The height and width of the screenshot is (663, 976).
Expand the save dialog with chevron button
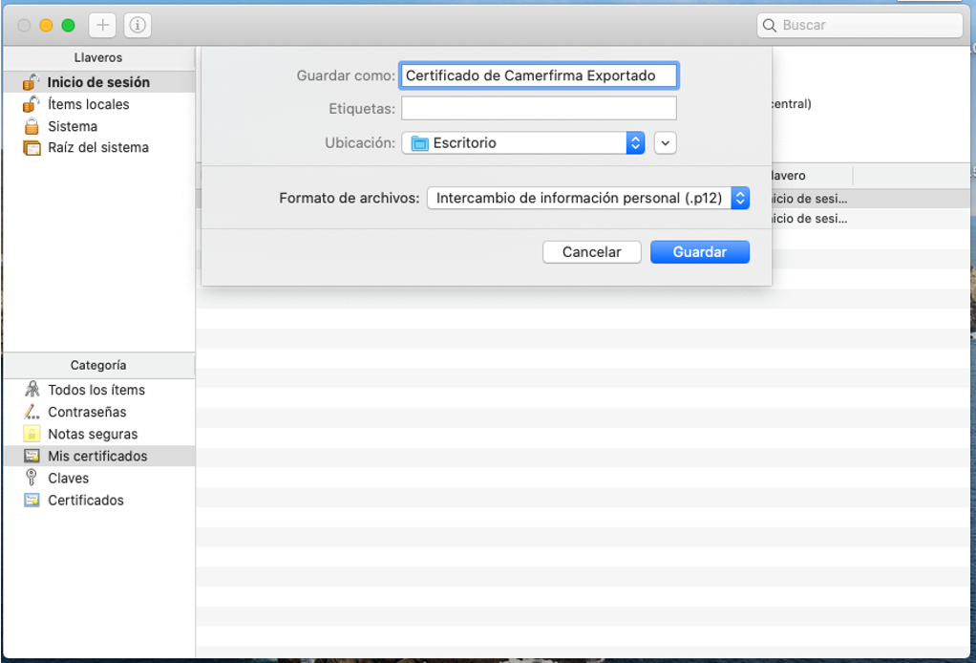[665, 143]
